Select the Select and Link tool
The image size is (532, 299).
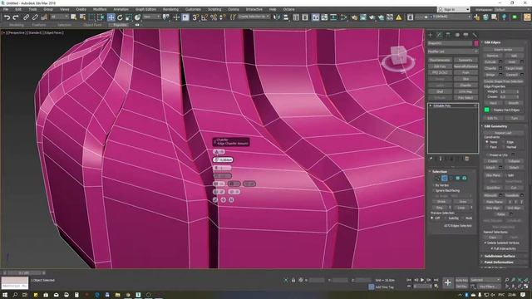(26, 17)
